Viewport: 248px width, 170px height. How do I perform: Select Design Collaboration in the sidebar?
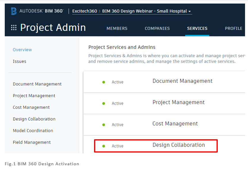[x=34, y=119]
